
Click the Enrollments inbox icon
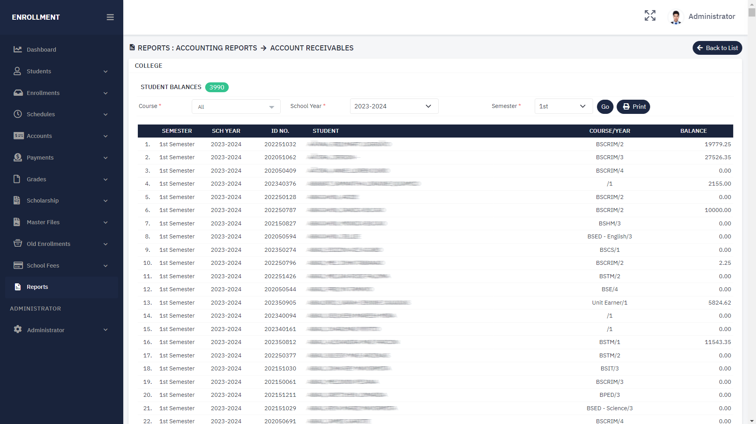(x=18, y=93)
